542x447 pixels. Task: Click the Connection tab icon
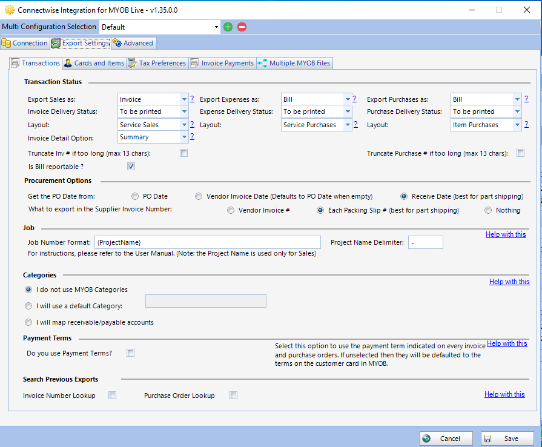pos(6,43)
